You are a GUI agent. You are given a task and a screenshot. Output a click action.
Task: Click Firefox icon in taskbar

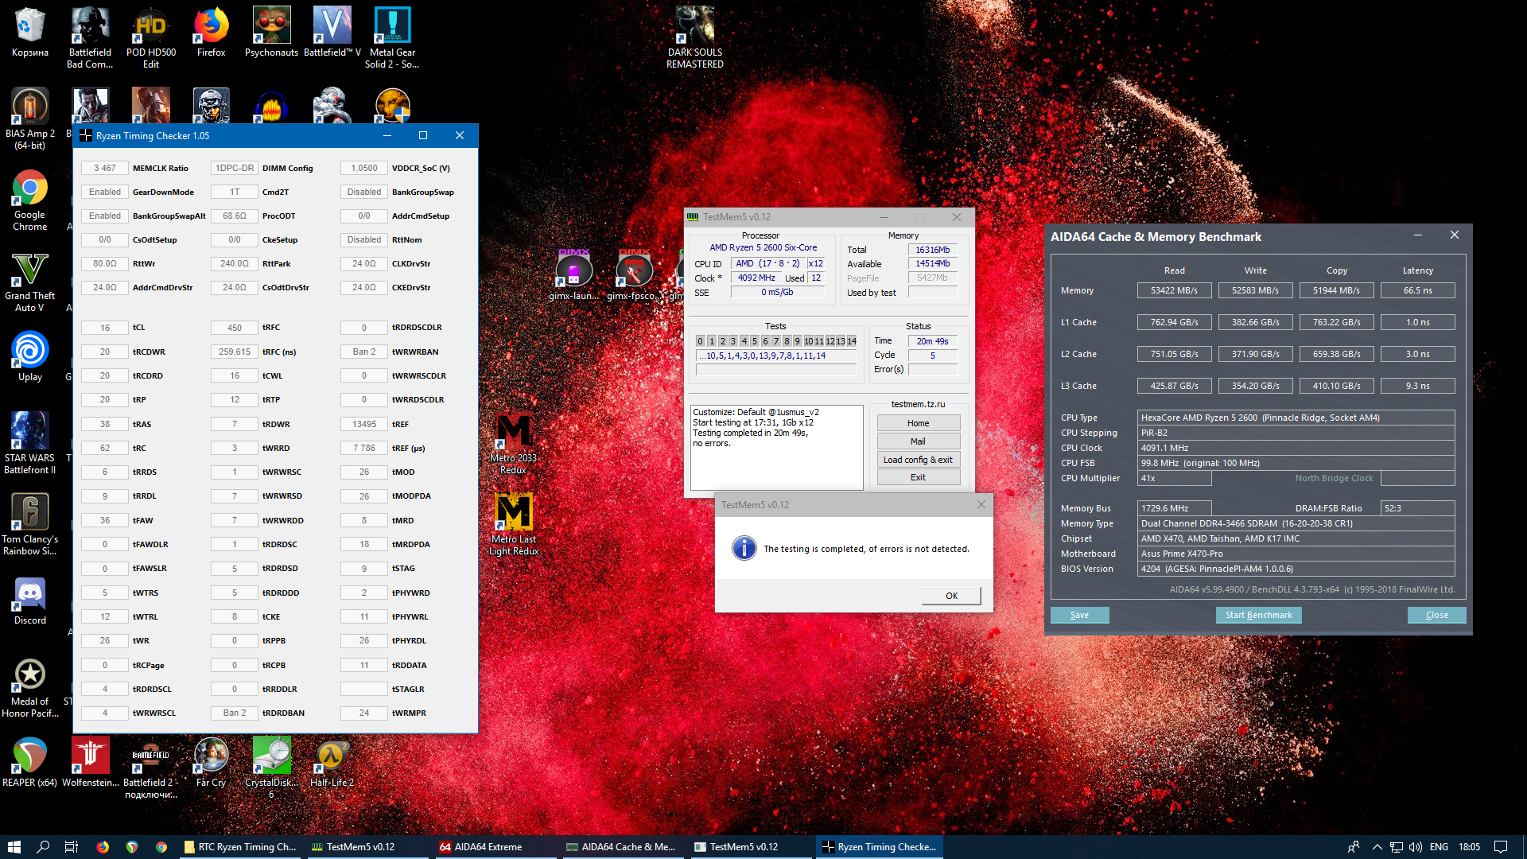[103, 847]
